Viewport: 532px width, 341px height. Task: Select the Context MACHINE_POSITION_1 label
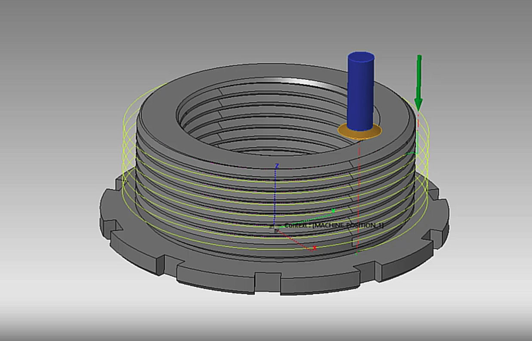[334, 226]
